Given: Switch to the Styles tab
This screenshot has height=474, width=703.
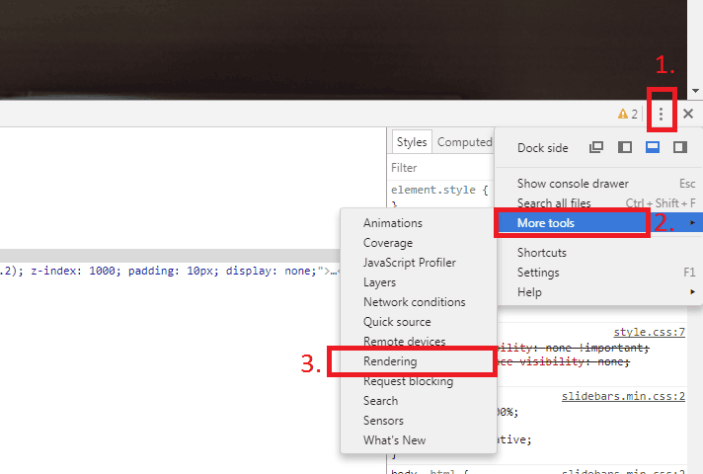Looking at the screenshot, I should (x=412, y=142).
